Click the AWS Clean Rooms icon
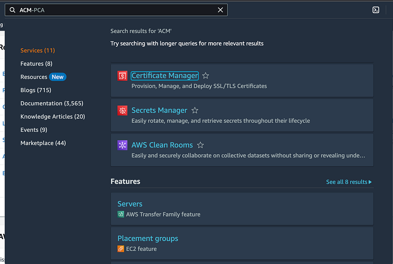Viewport: 393px width, 264px height. (122, 145)
